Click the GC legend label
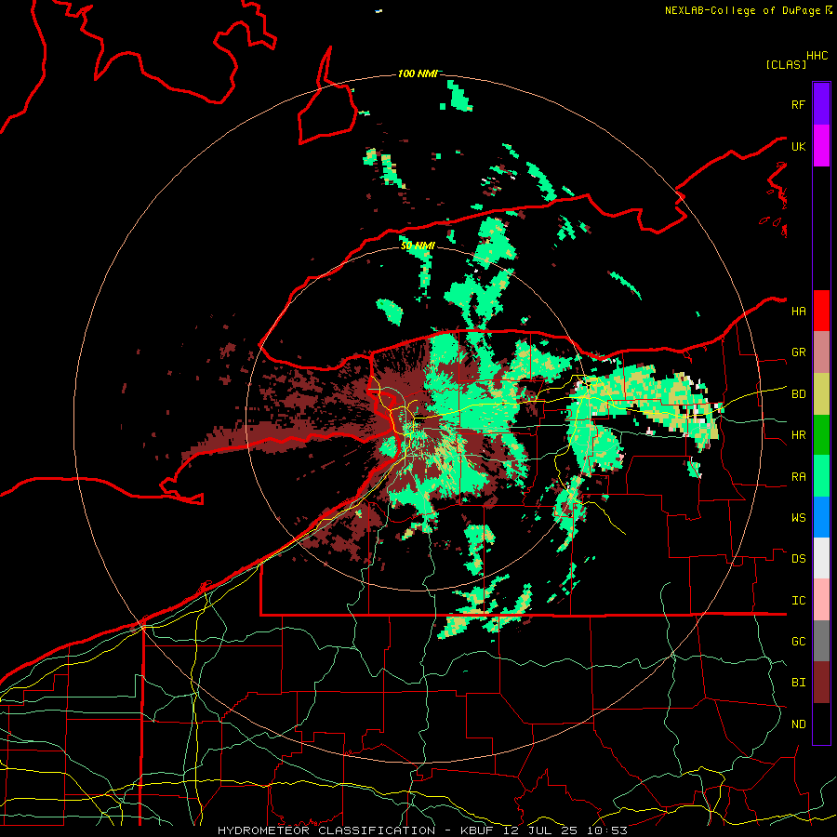This screenshot has height=837, width=837. pos(798,642)
